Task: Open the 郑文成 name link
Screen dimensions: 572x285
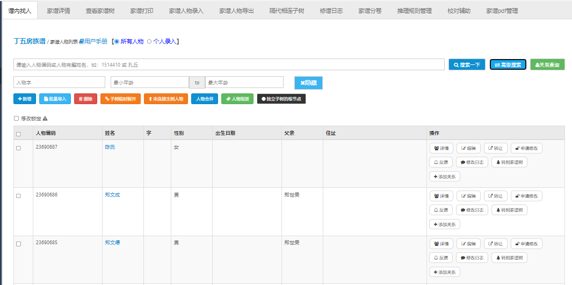Action: 112,195
